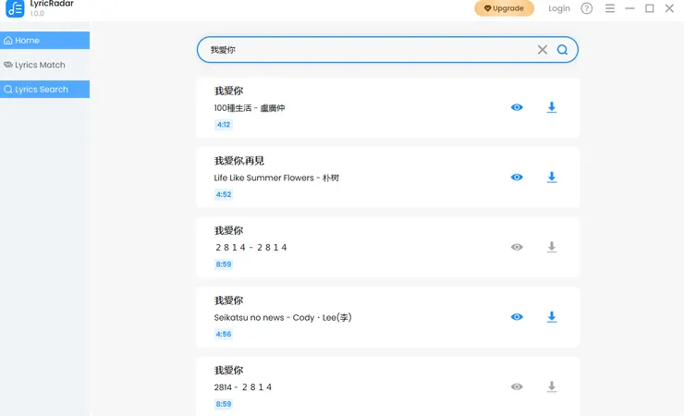Preview lyrics for the 100種生活 result

point(517,107)
